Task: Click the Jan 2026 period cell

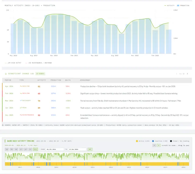Action: 9,108
